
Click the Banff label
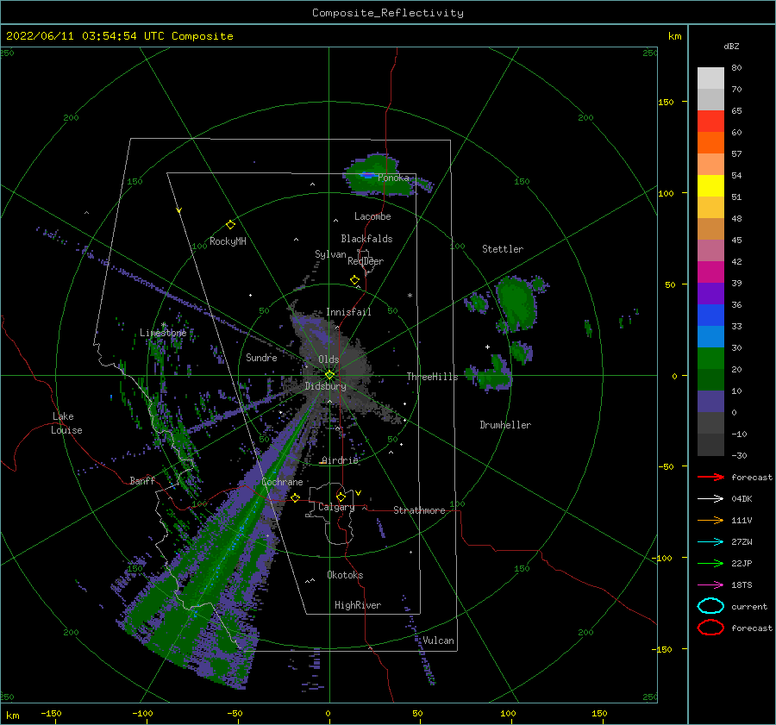click(142, 480)
